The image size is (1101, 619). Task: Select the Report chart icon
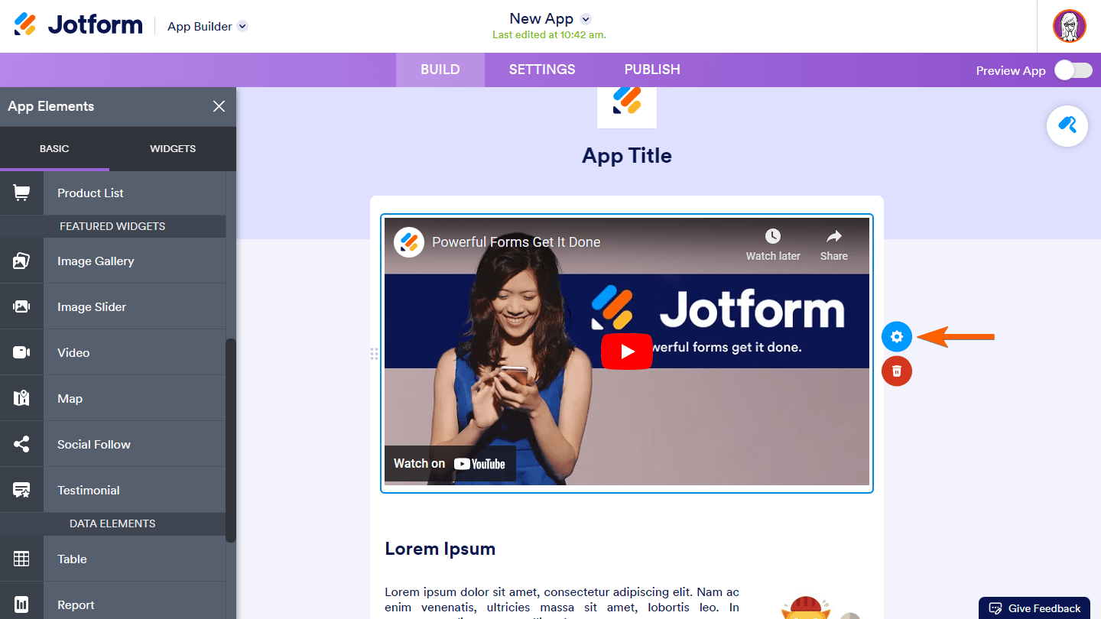[21, 605]
